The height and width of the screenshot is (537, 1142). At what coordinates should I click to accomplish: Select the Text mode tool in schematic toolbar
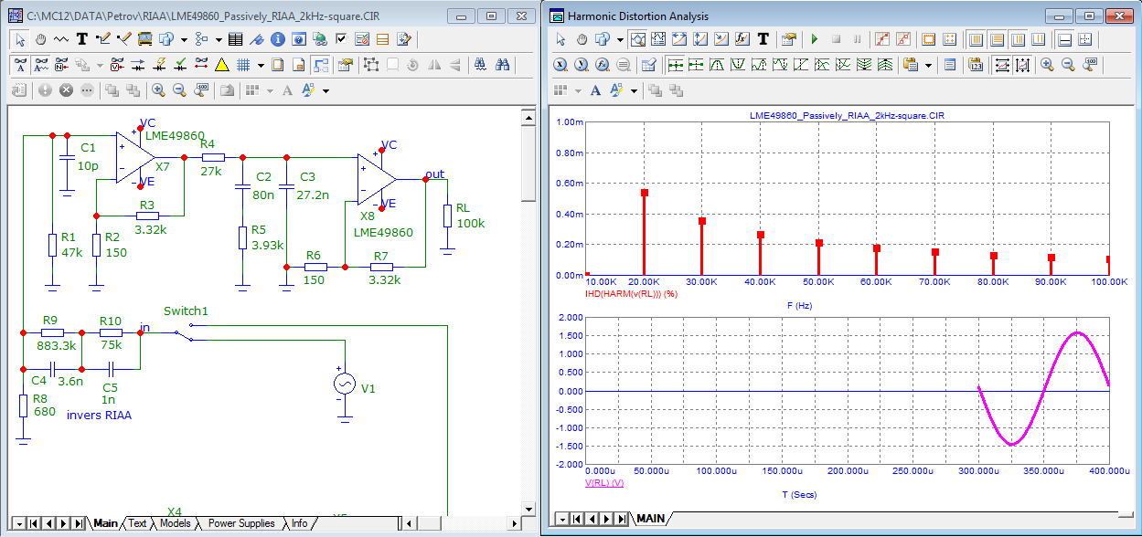point(81,39)
